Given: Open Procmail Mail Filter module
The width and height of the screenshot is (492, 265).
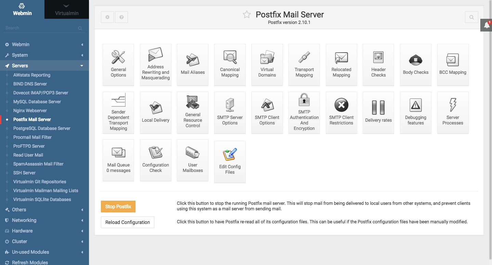Looking at the screenshot, I should point(33,137).
